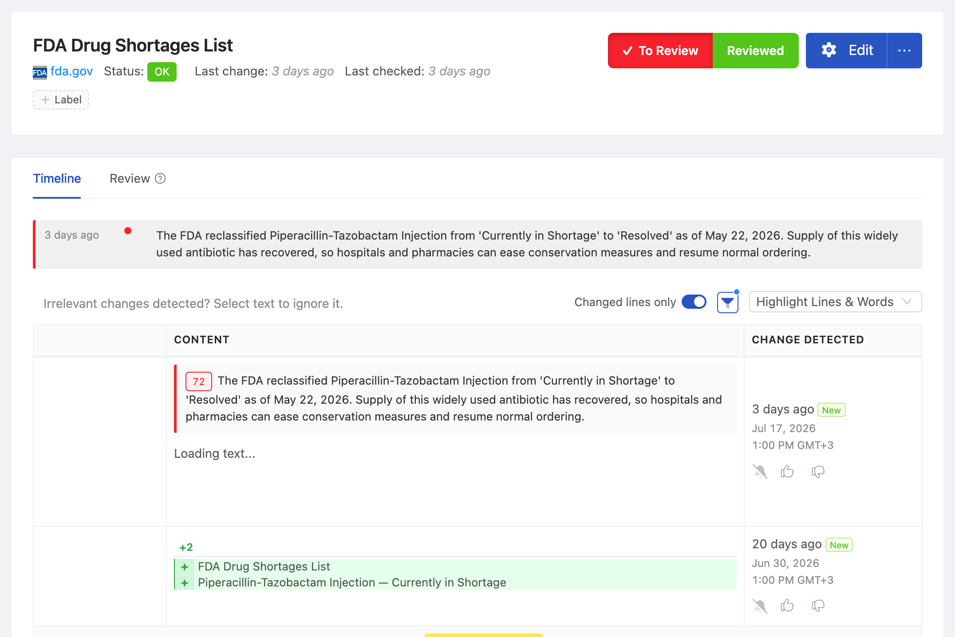The image size is (955, 637).
Task: Select the '3 days ago' summary banner timestamp
Action: point(72,235)
